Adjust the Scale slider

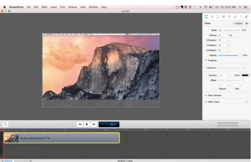[x=229, y=30]
